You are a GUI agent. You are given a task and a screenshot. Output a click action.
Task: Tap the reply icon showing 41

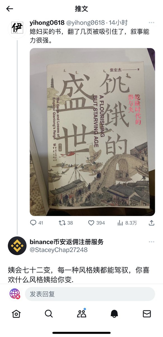[33, 223]
